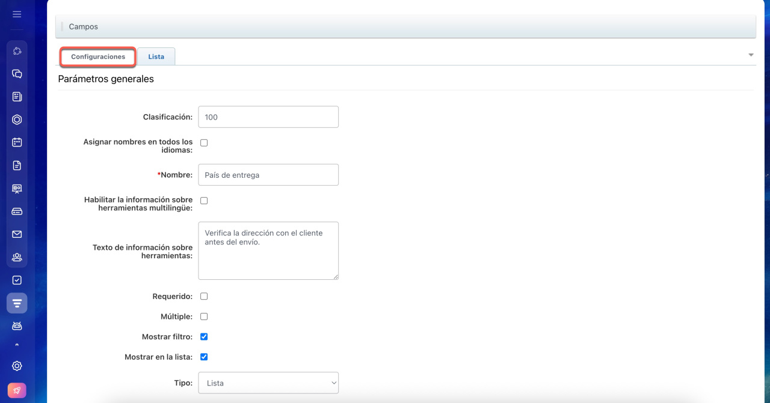Expand the small chevron in left sidebar
This screenshot has width=770, height=403.
pyautogui.click(x=17, y=345)
